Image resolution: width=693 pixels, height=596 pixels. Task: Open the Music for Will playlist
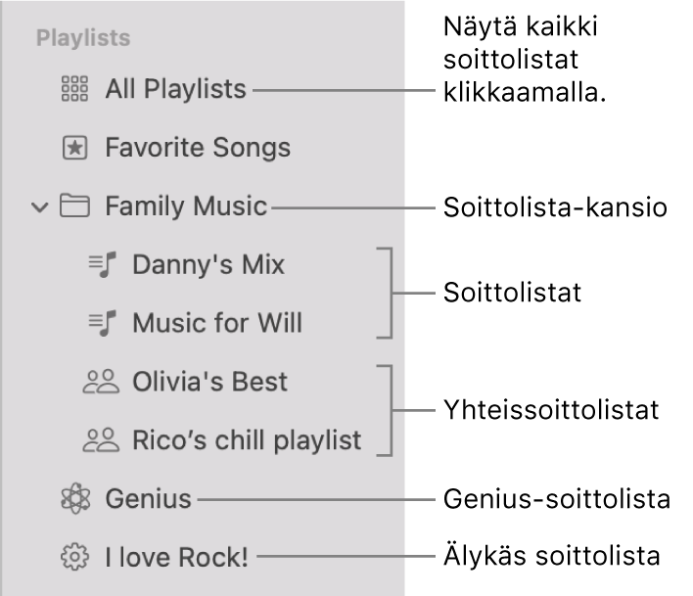tap(217, 323)
